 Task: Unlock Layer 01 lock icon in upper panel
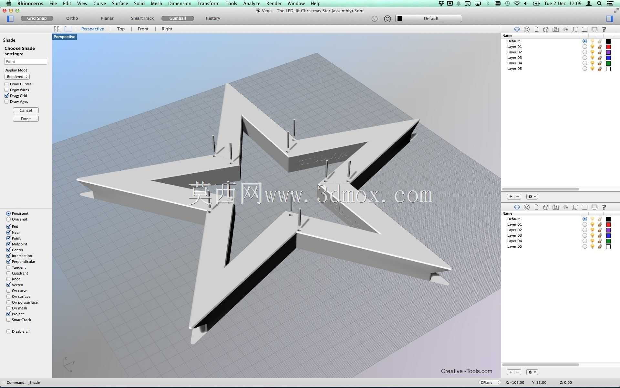(x=600, y=47)
